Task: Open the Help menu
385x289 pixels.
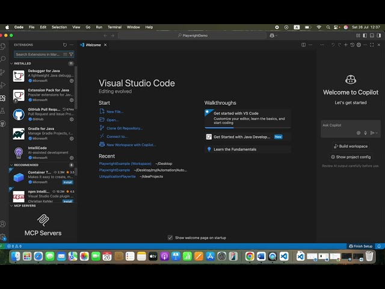Action: click(x=149, y=27)
